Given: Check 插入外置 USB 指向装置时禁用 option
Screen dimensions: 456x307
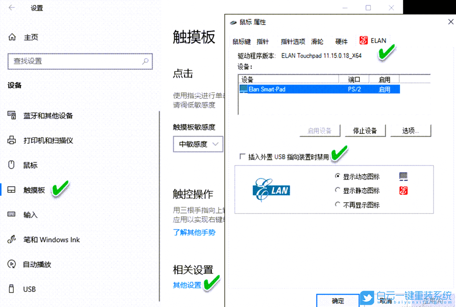Looking at the screenshot, I should [x=242, y=157].
